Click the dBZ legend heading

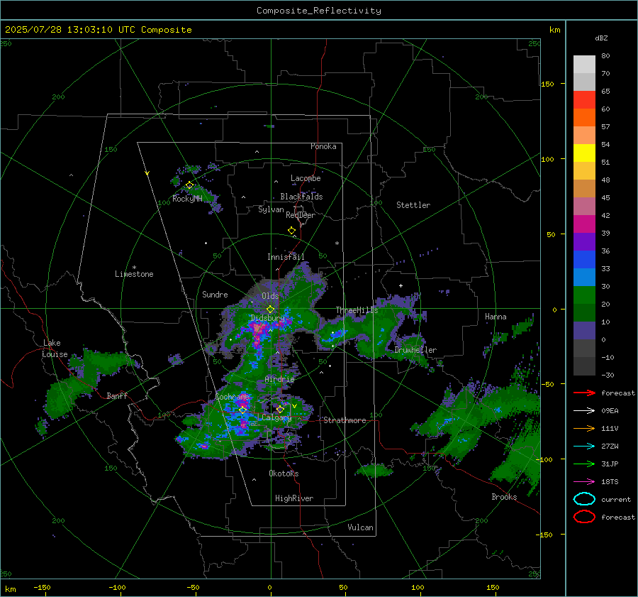point(601,38)
